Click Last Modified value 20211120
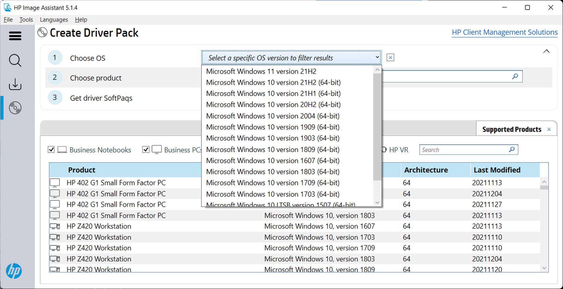Screen dimensions: 563x289 (x=487, y=269)
